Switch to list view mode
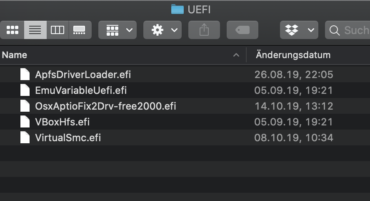 (x=35, y=30)
